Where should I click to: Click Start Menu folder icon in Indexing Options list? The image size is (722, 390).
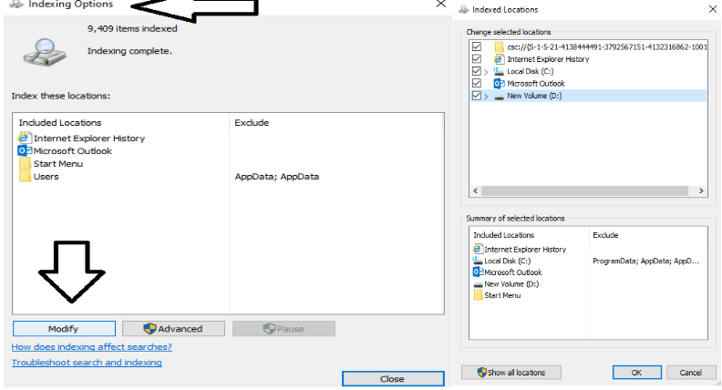pyautogui.click(x=26, y=163)
